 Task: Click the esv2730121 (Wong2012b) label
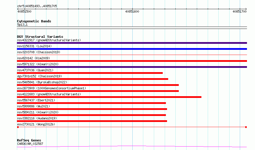tap(36, 124)
